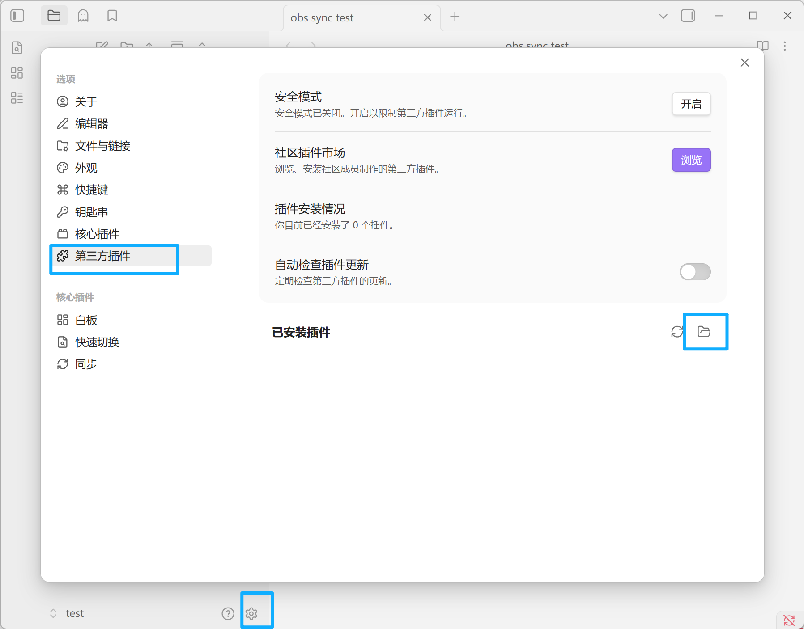Select the obs sync test tab
The width and height of the screenshot is (804, 629).
pyautogui.click(x=362, y=18)
